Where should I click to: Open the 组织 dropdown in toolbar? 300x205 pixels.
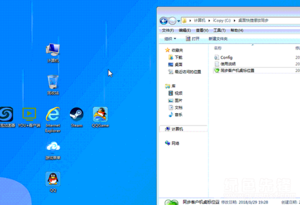(170, 39)
